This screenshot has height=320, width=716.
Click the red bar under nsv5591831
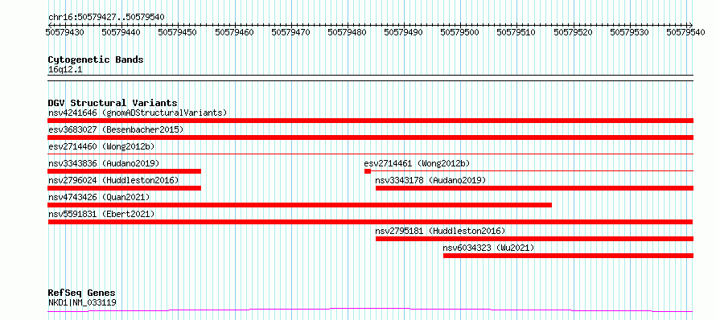tap(370, 222)
